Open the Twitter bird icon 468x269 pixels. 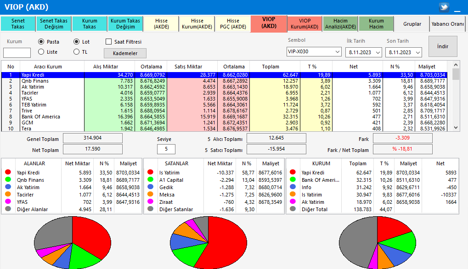point(444,7)
